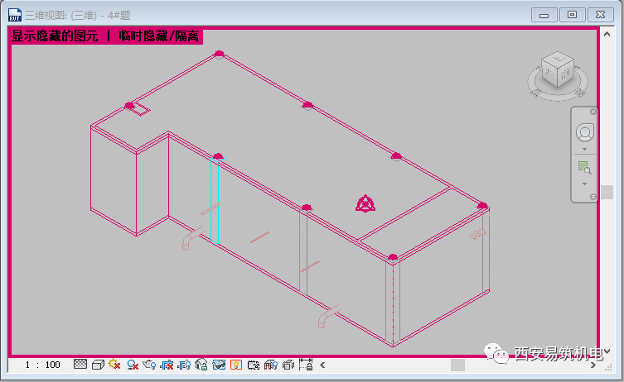624x382 pixels.
Task: Click the RVT file icon in title bar
Action: click(x=15, y=15)
